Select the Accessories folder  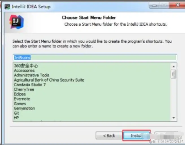coord(24,71)
